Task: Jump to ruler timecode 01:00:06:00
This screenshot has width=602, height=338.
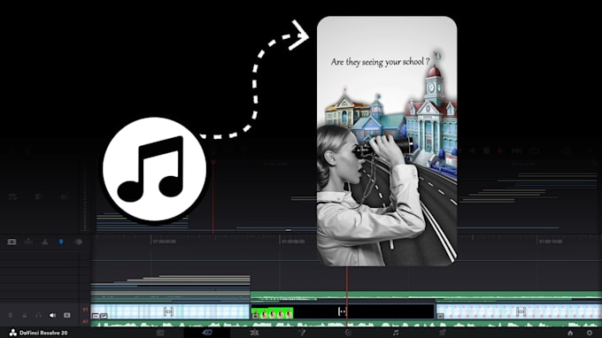Action: coord(293,242)
